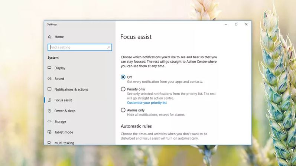Click the Notifications & actions icon
The height and width of the screenshot is (166, 296).
49,89
